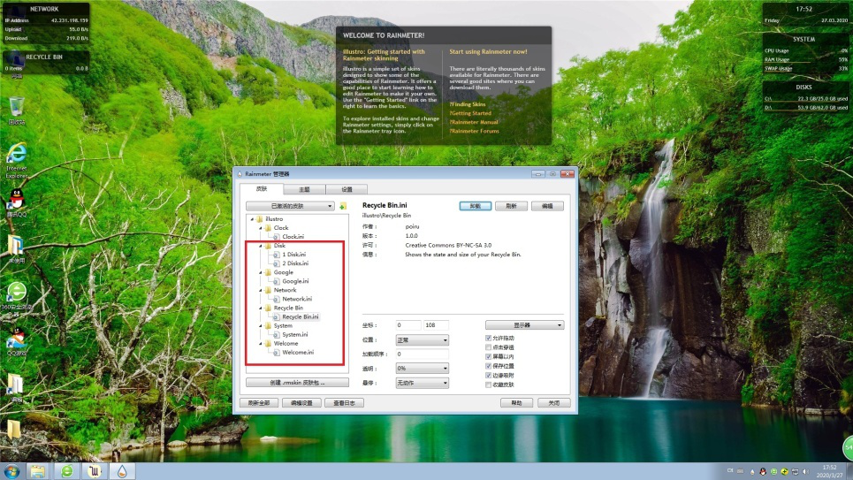
Task: Click the 帮助 help button
Action: pos(516,403)
